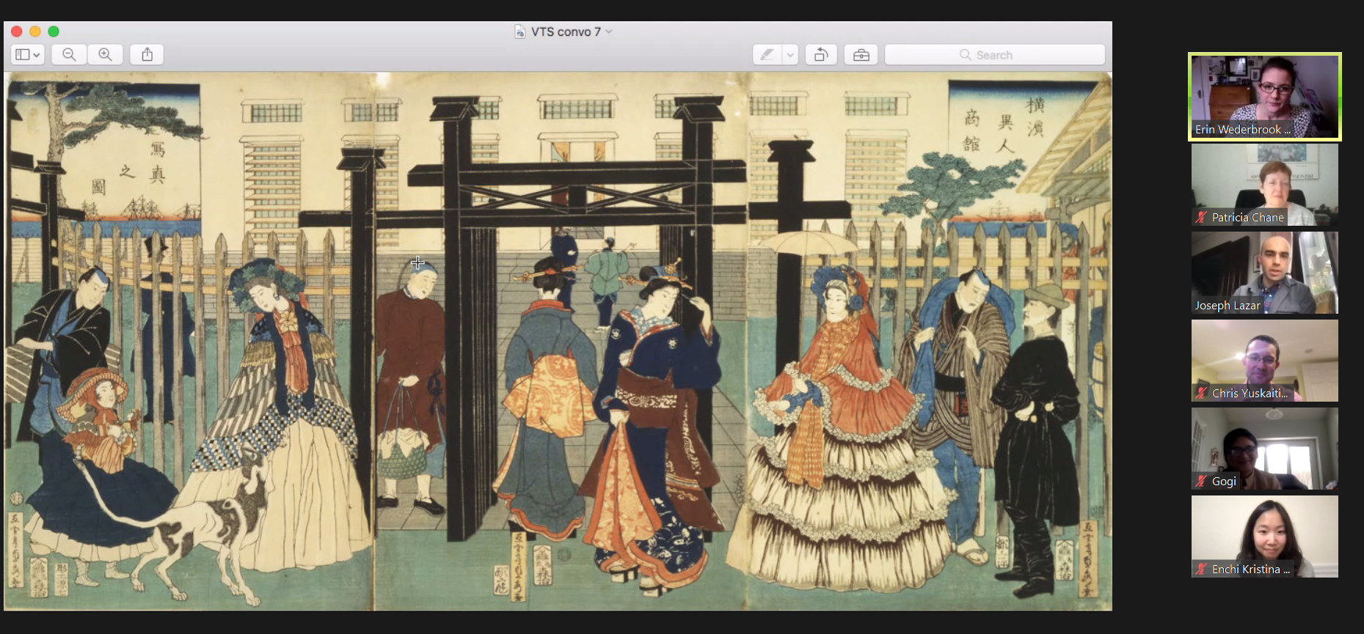Zoom in on the image in Preview
Viewport: 1364px width, 634px height.
tap(105, 54)
